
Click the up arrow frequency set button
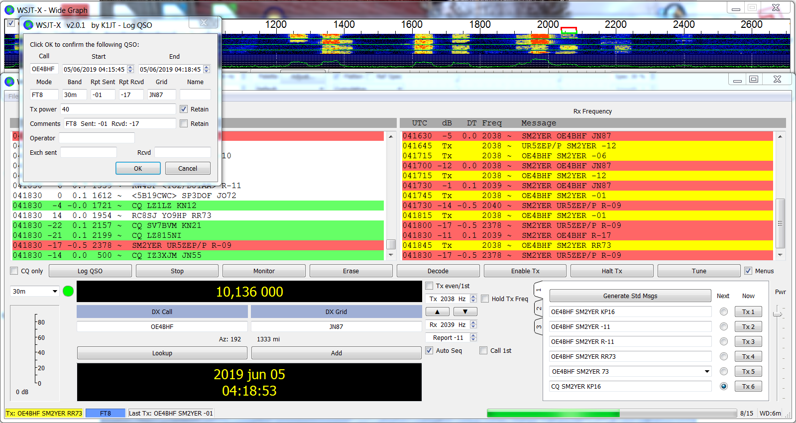tap(438, 312)
